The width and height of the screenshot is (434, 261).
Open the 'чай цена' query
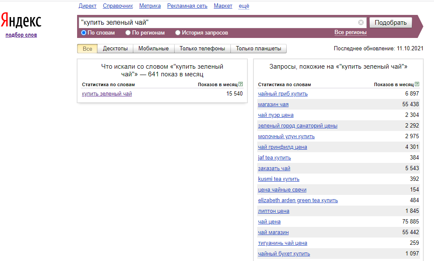click(x=269, y=222)
